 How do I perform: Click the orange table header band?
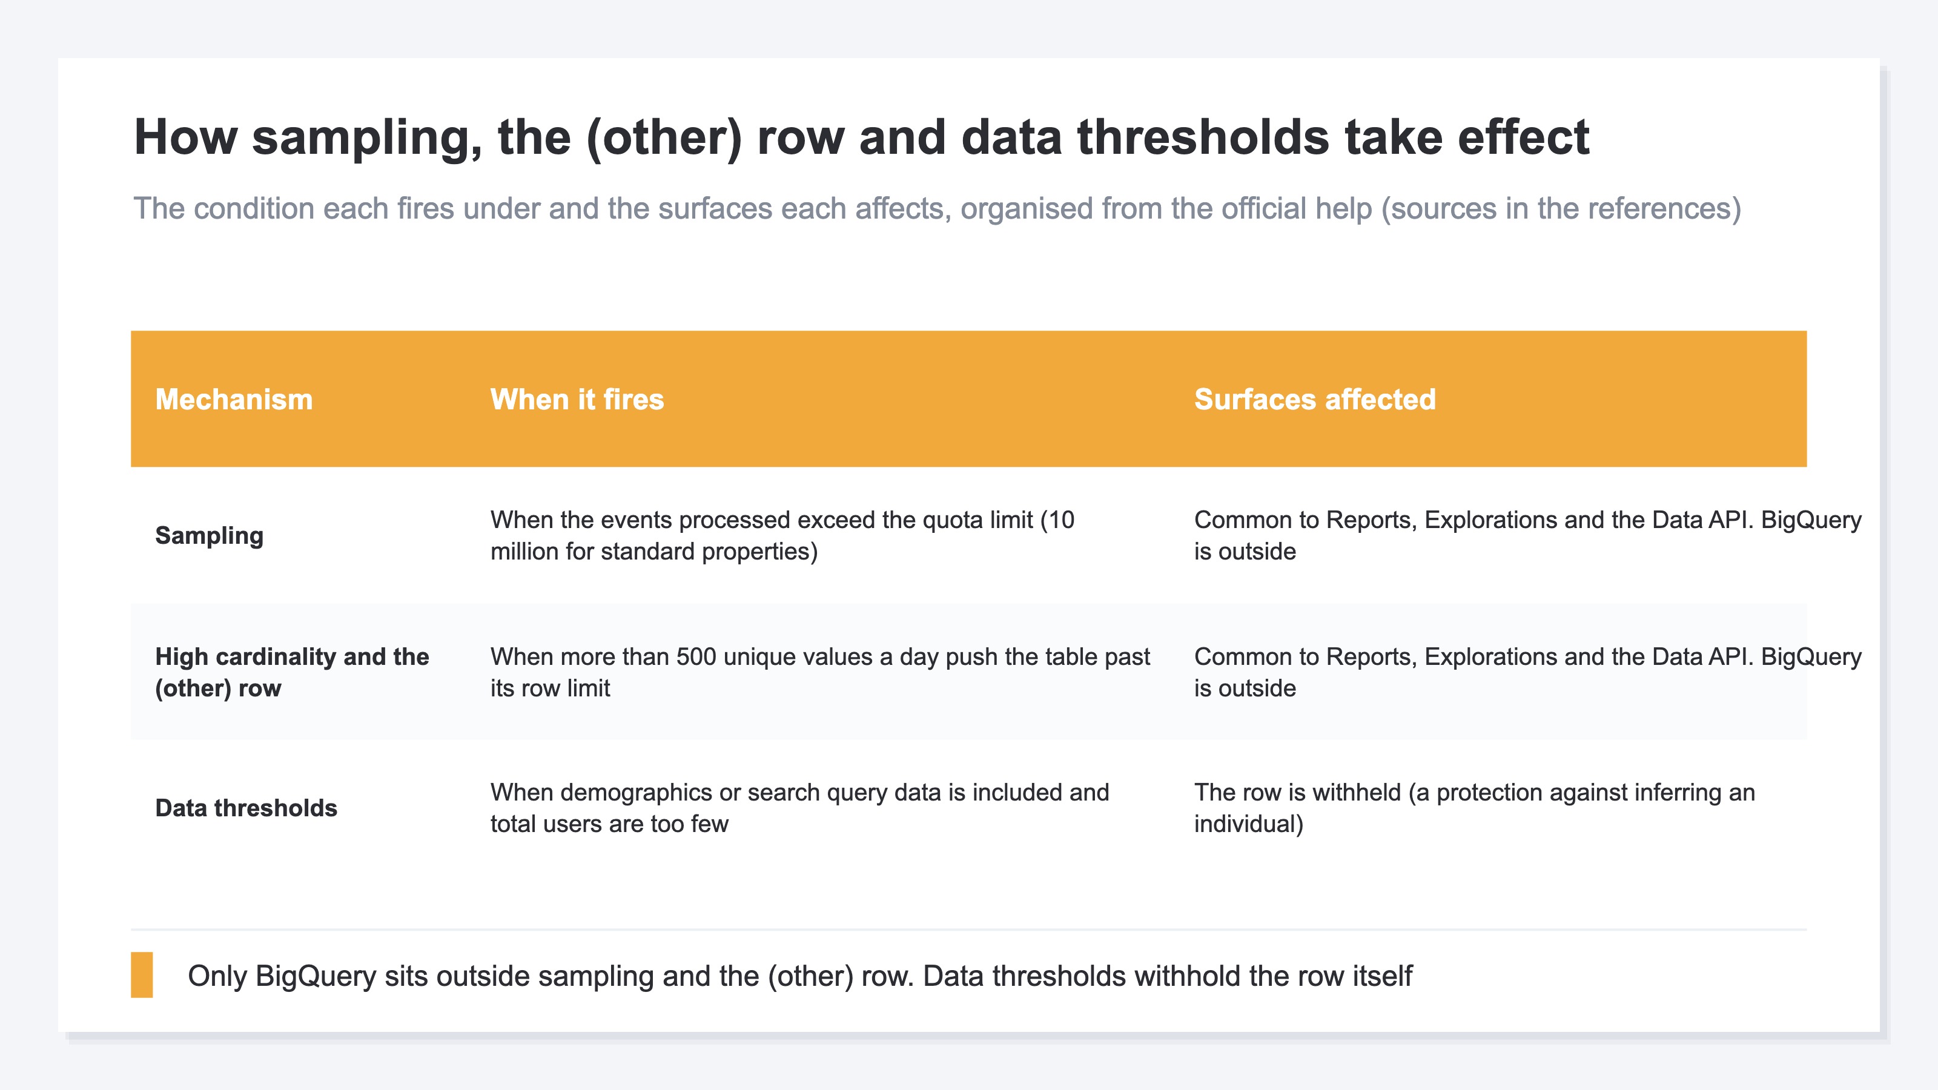click(969, 398)
